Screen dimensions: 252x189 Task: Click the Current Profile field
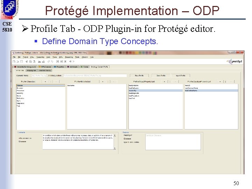pyautogui.click(x=39, y=76)
